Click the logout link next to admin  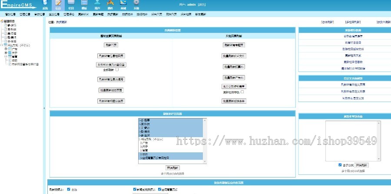(x=202, y=4)
